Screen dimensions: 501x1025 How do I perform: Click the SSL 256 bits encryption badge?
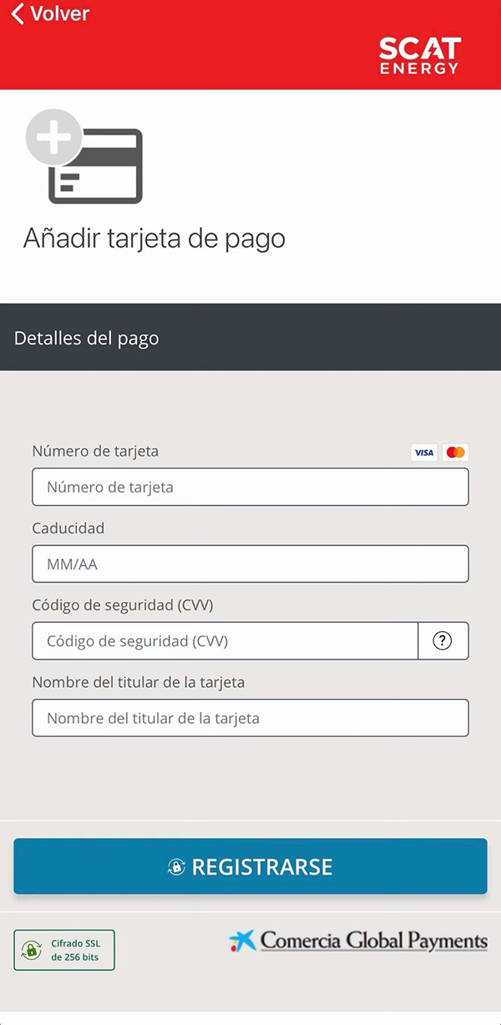(x=64, y=950)
